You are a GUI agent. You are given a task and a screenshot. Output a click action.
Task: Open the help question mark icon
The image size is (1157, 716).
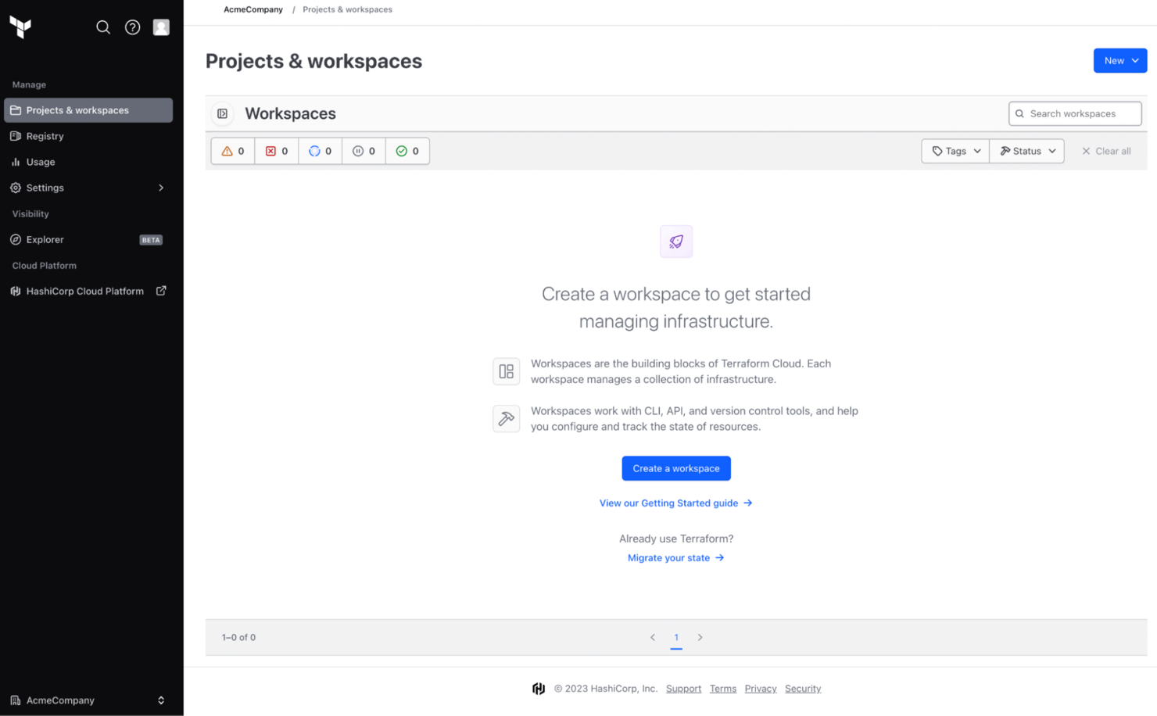click(133, 27)
